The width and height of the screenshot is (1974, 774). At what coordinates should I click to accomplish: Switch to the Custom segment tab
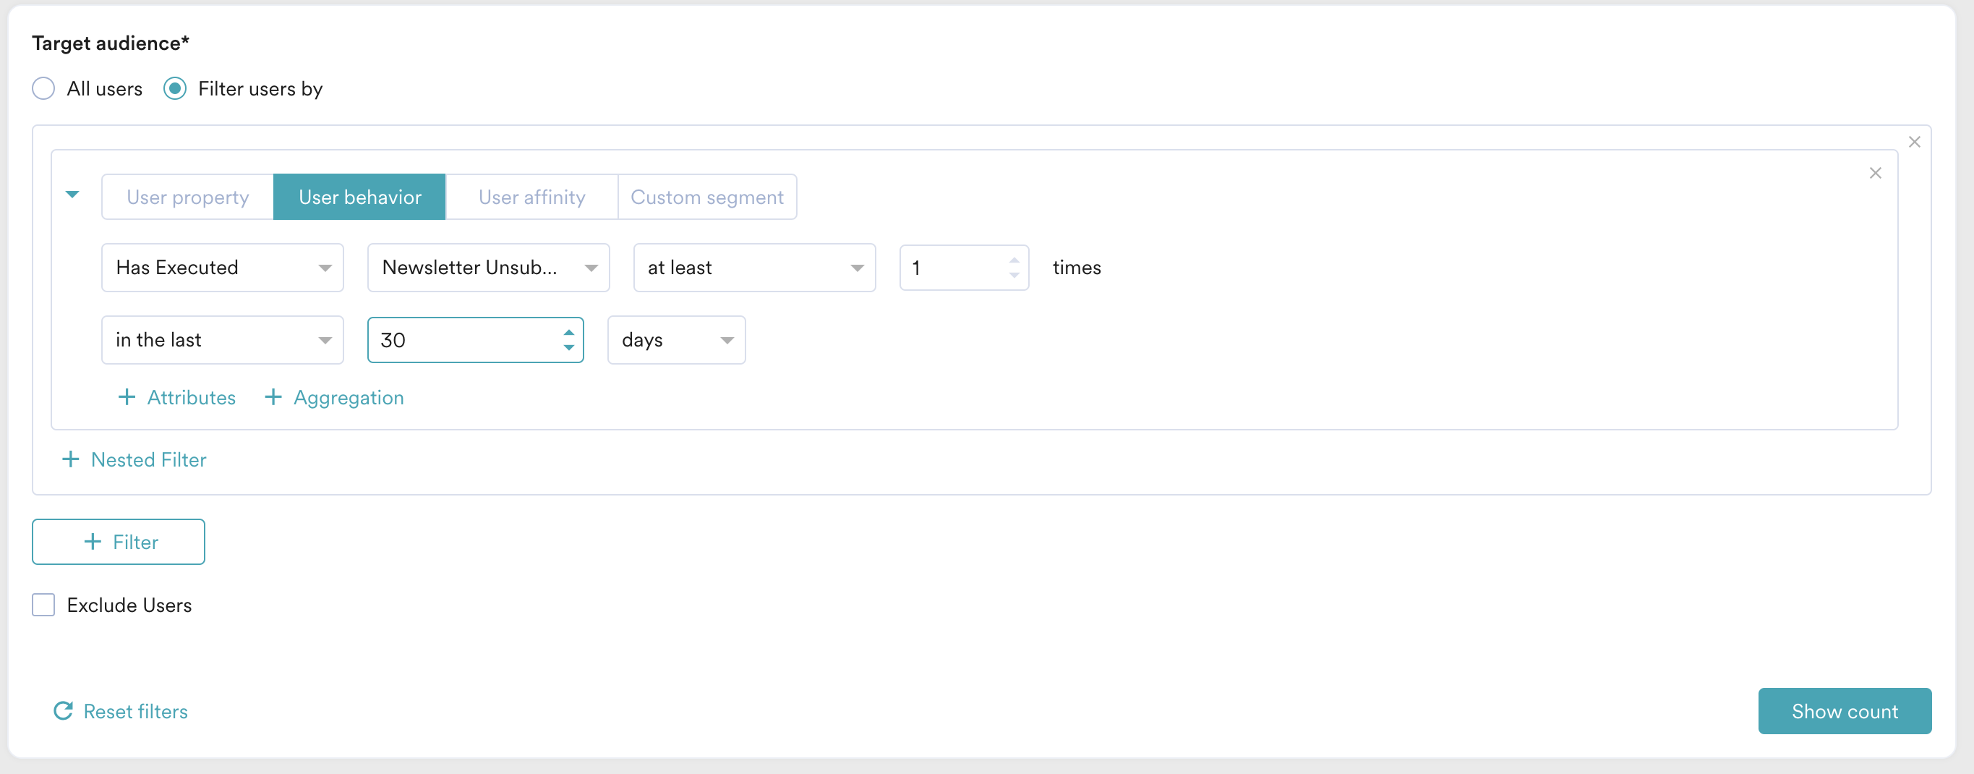pyautogui.click(x=706, y=197)
